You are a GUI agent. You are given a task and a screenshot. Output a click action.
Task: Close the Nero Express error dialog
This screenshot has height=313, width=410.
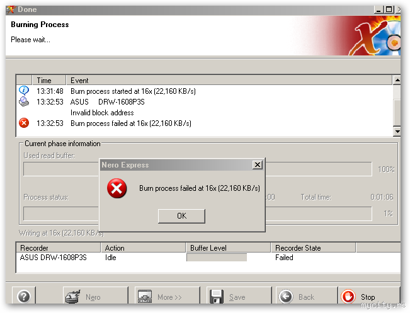(258, 165)
